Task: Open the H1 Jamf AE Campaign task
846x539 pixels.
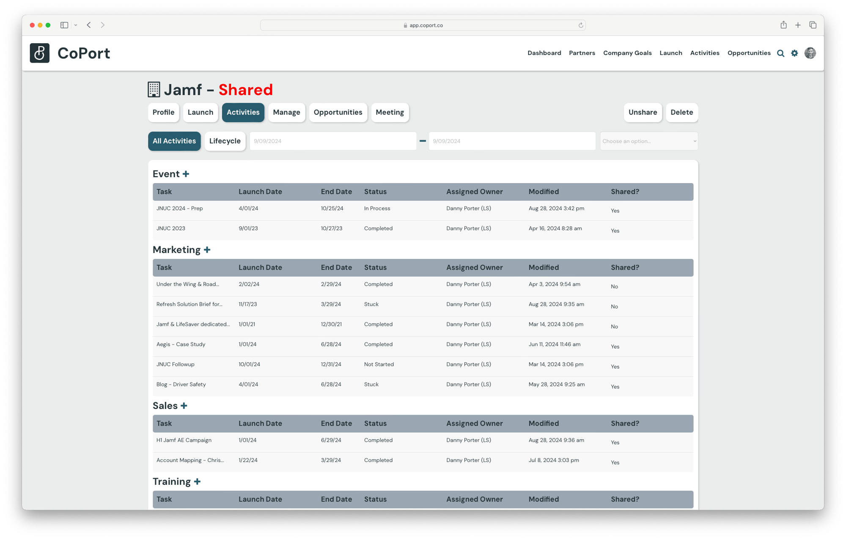Action: click(184, 440)
